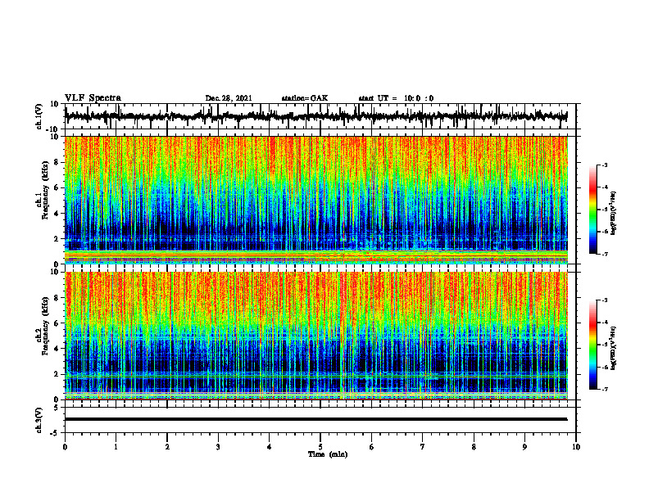Image resolution: width=649 pixels, height=501 pixels.
Task: Click time axis tick label "2"
Action: [167, 447]
